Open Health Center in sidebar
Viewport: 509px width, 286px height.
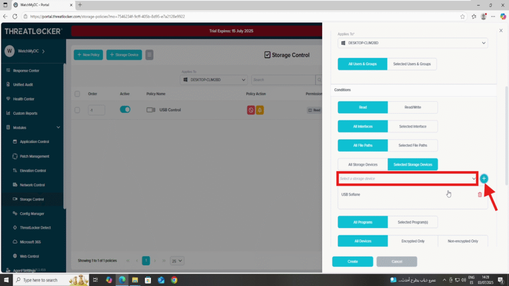pos(23,99)
